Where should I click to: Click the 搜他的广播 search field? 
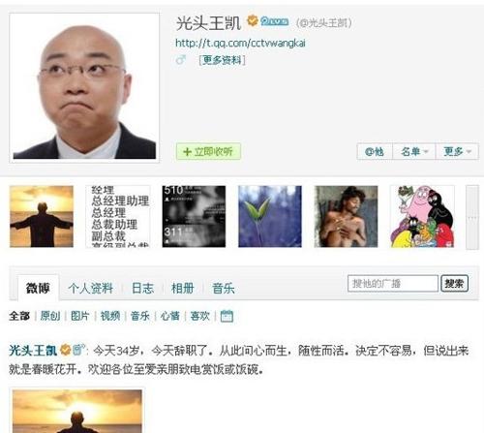pyautogui.click(x=393, y=284)
